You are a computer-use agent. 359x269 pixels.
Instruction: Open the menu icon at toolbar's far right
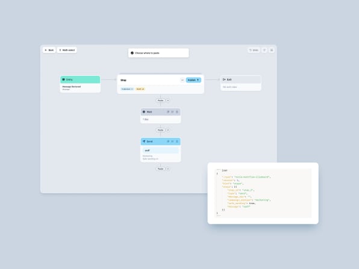coord(272,50)
